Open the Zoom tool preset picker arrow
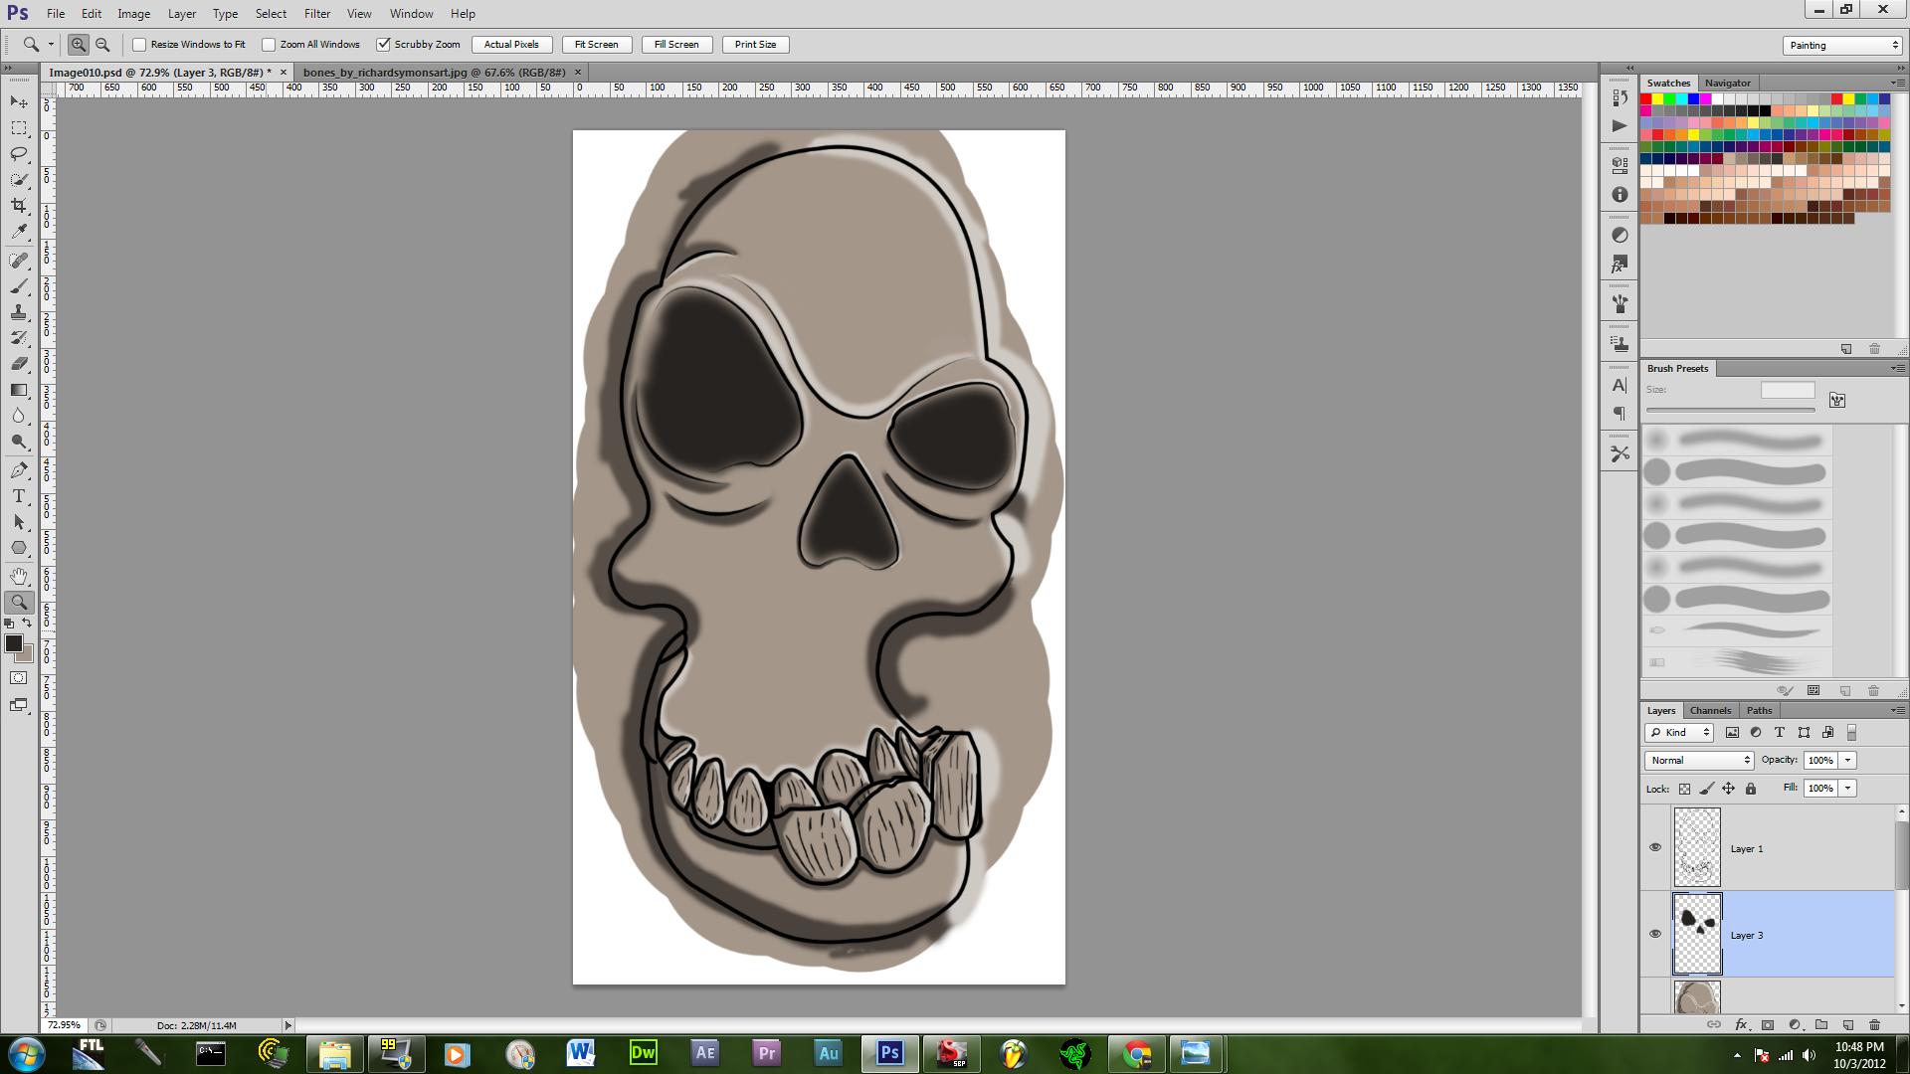 click(51, 45)
